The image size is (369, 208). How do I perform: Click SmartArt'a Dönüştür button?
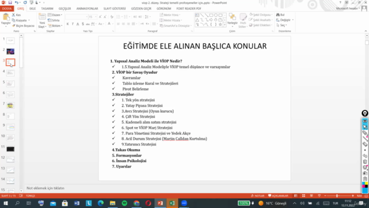(175, 25)
